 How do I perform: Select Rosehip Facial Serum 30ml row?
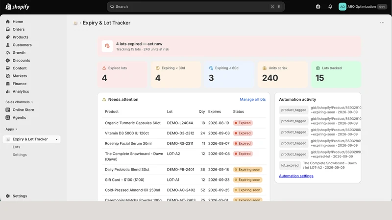point(184,143)
